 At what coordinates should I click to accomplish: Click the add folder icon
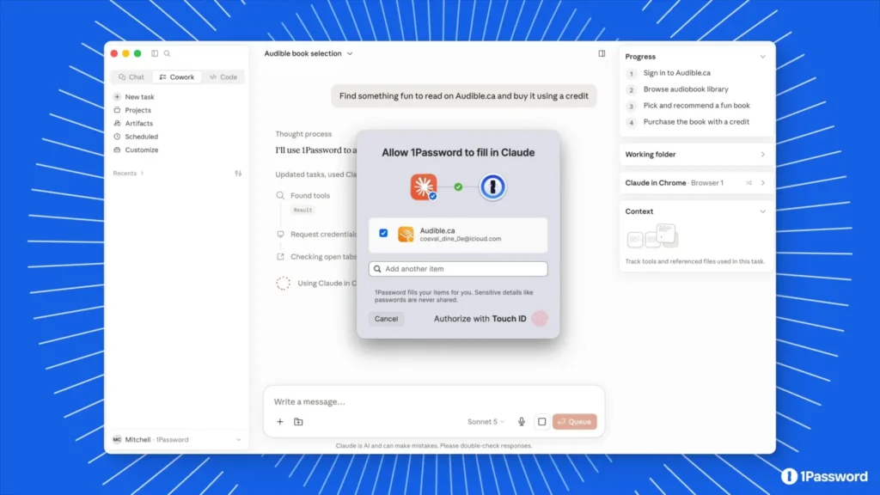[x=298, y=421]
